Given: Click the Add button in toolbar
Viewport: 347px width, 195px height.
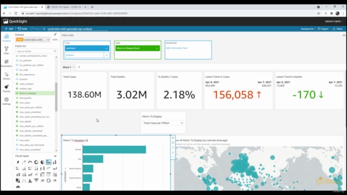Looking at the screenshot, I should tap(9, 29).
